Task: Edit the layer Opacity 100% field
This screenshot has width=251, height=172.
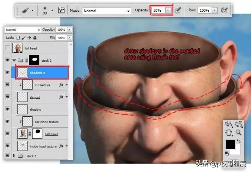Action: (61, 30)
